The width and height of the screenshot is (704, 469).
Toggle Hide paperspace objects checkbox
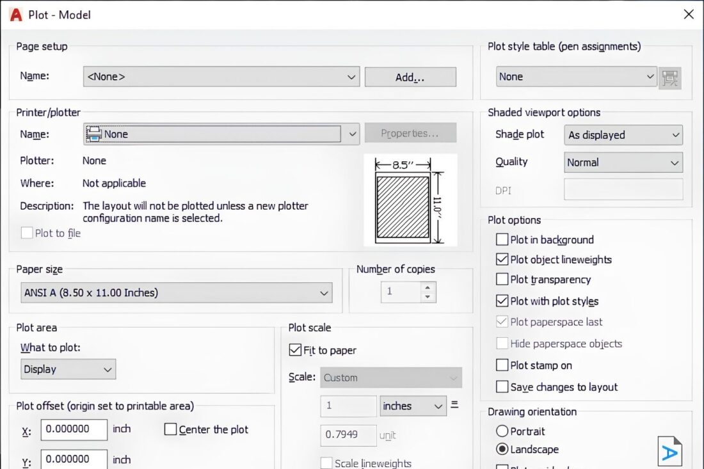(x=502, y=344)
